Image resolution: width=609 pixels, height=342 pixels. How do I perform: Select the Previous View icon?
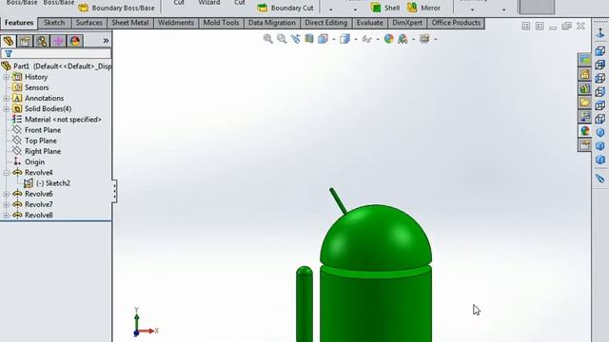tap(296, 39)
